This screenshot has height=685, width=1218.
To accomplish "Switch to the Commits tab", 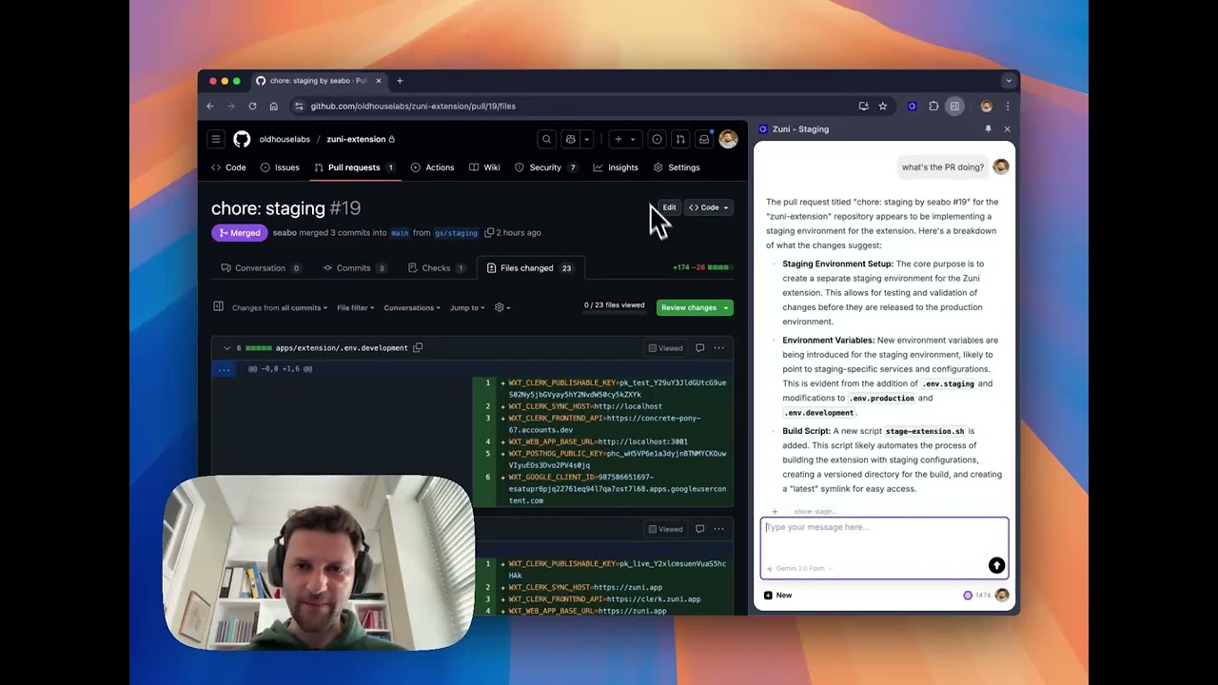I will [x=354, y=268].
